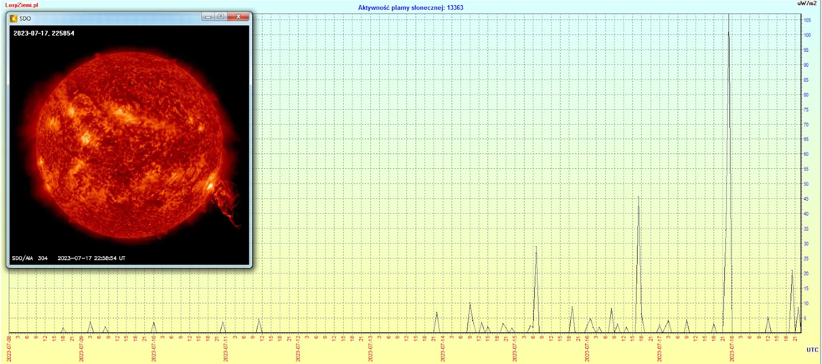This screenshot has height=364, width=822.
Task: Click the '2023-07-17, 225854' timestamp in SDO image
Action: click(x=44, y=33)
